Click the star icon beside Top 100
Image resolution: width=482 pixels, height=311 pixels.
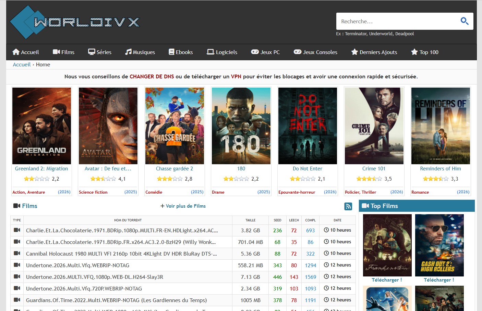coord(414,52)
